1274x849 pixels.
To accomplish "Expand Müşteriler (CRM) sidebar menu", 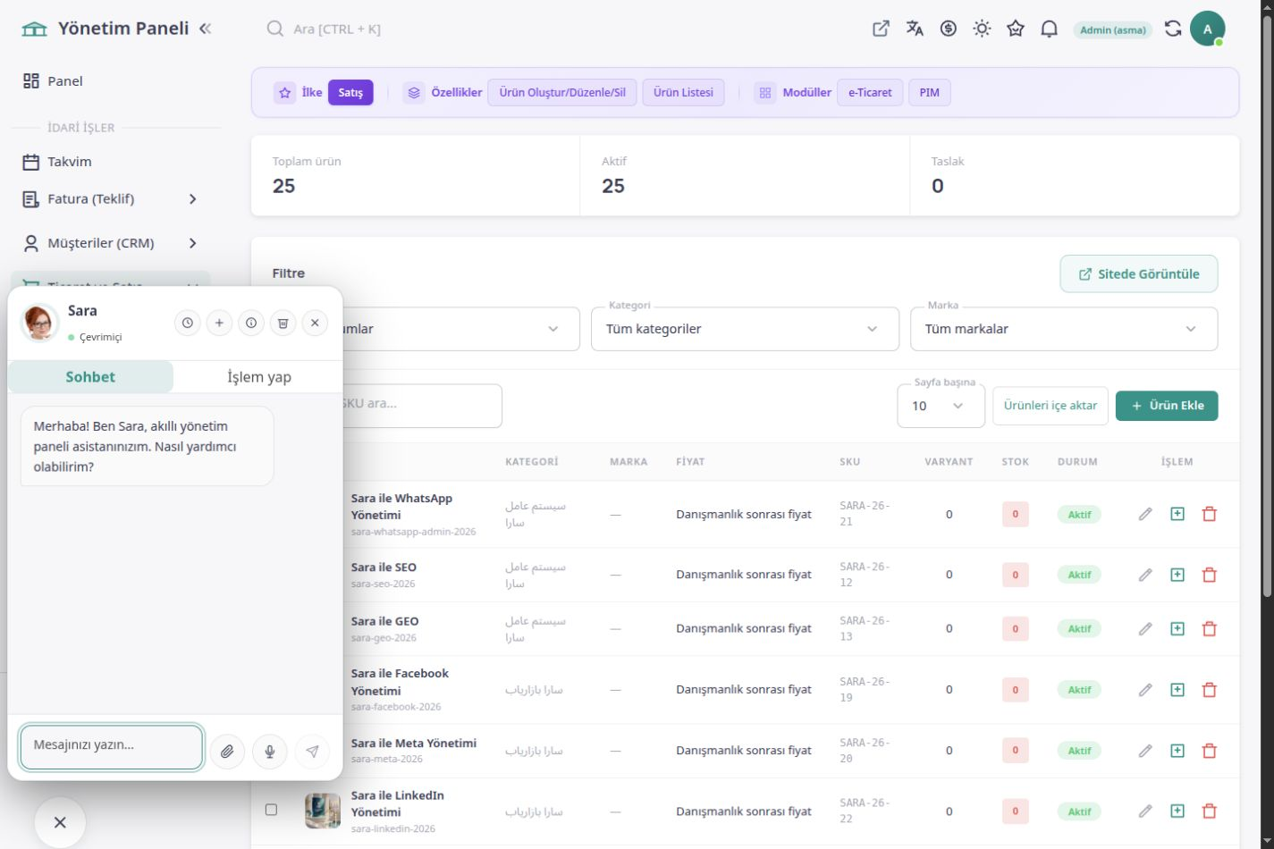I will 111,243.
